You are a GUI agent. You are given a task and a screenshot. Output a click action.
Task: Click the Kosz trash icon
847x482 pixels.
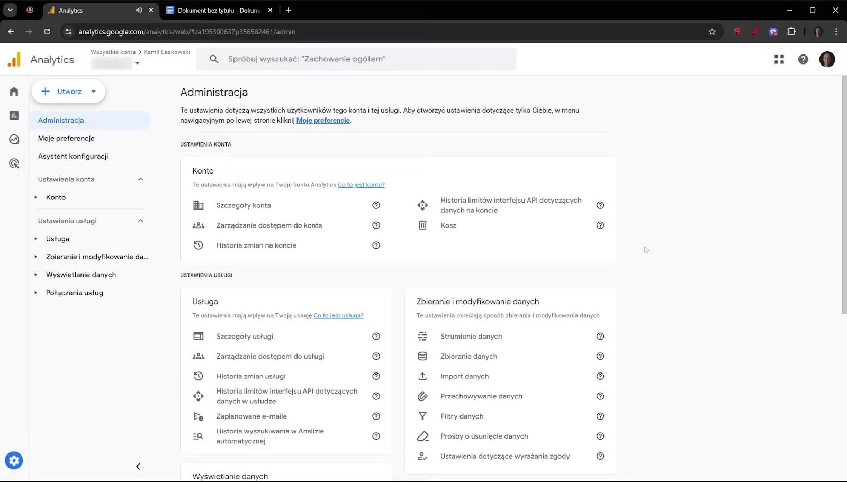(x=422, y=225)
